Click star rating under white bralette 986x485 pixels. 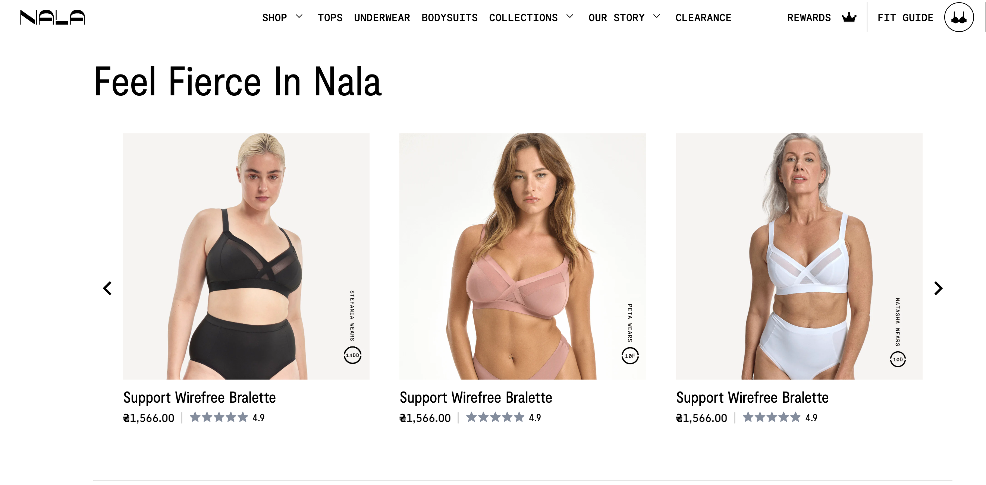click(x=771, y=417)
